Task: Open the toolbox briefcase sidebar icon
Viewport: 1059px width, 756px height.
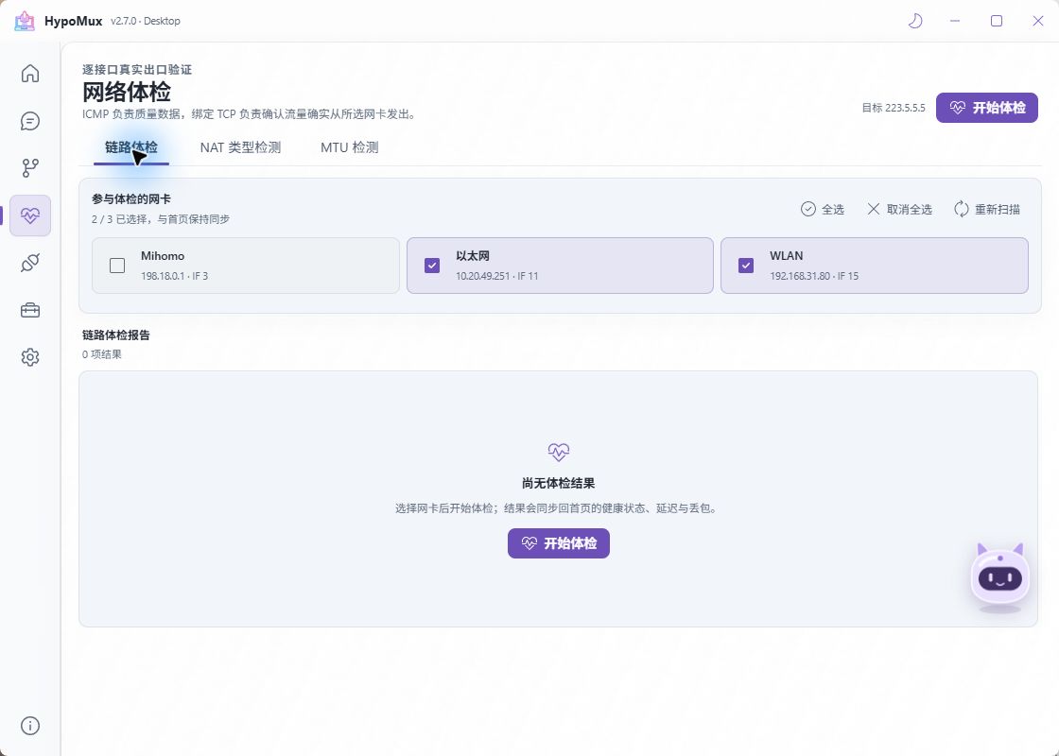Action: (29, 310)
